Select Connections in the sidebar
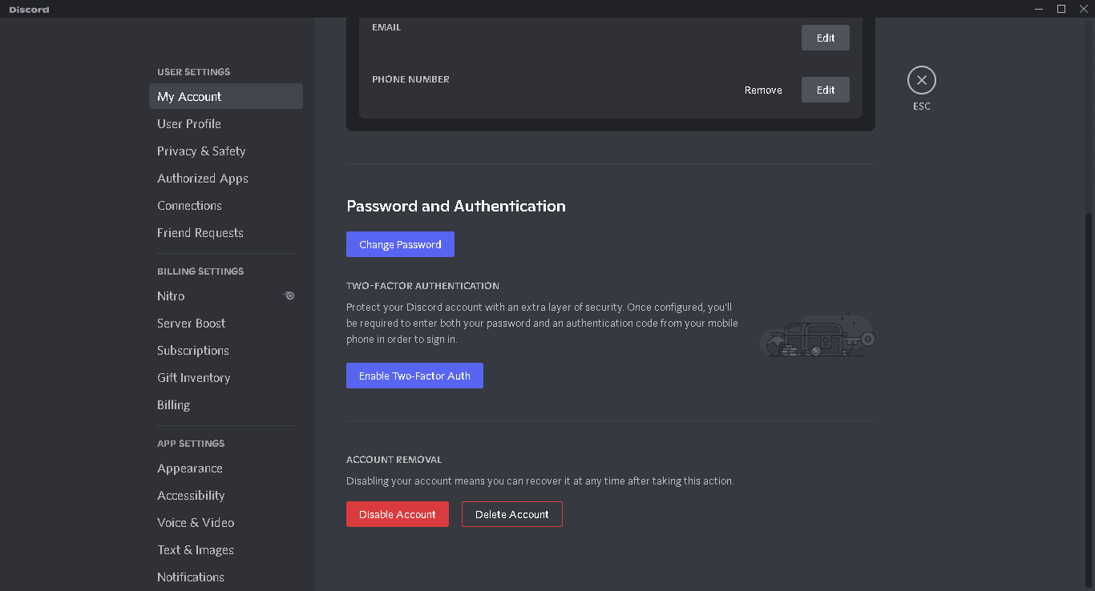Image resolution: width=1095 pixels, height=591 pixels. pos(189,206)
